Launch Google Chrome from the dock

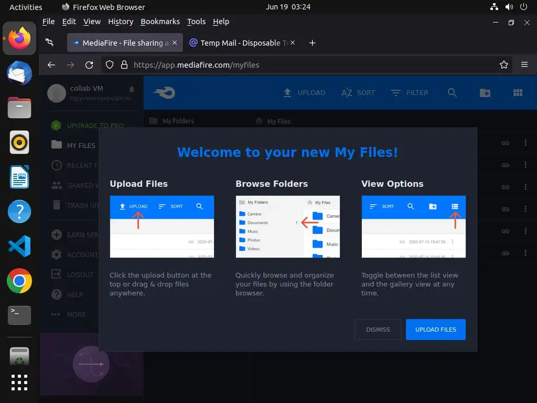click(x=19, y=281)
